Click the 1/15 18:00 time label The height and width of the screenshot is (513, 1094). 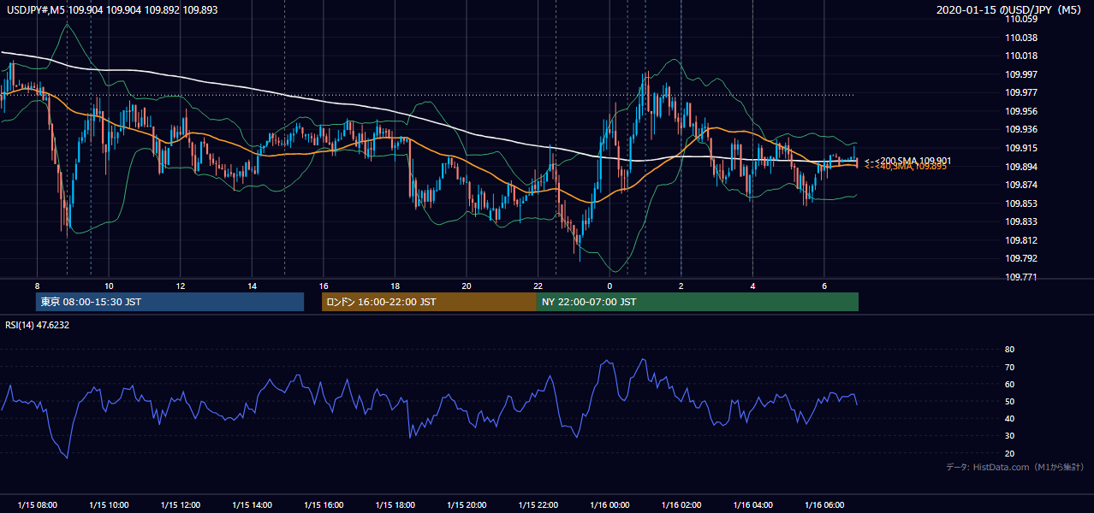click(x=395, y=504)
